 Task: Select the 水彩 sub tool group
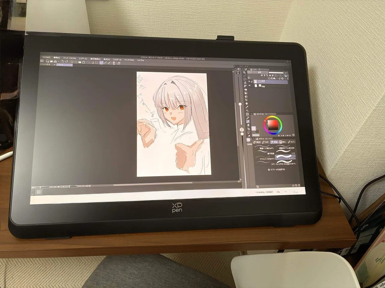pyautogui.click(x=265, y=142)
